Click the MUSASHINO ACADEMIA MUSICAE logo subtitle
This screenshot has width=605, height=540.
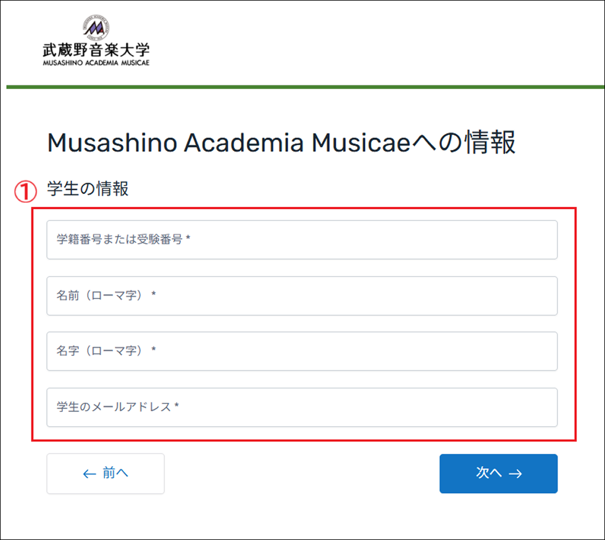click(x=97, y=62)
